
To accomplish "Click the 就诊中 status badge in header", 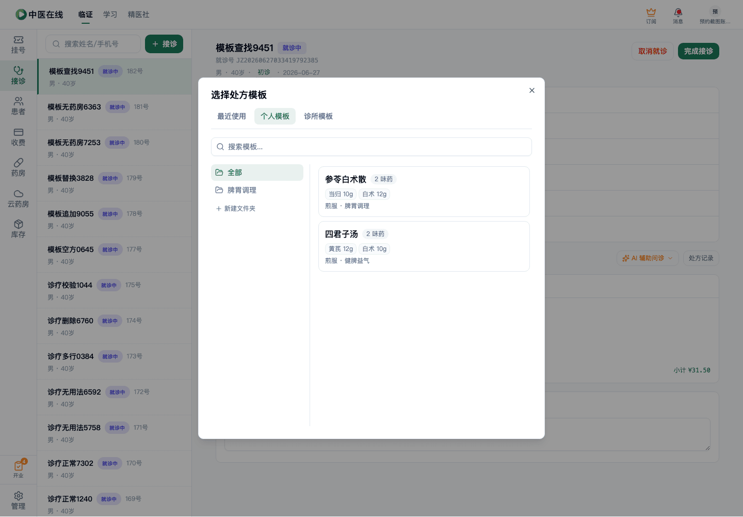I will point(292,48).
